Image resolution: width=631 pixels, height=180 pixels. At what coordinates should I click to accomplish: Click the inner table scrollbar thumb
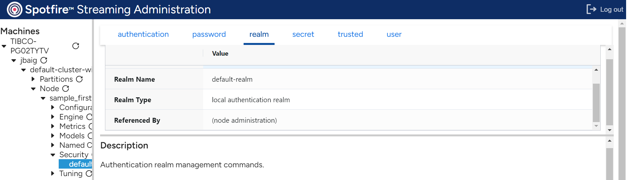coord(596,103)
